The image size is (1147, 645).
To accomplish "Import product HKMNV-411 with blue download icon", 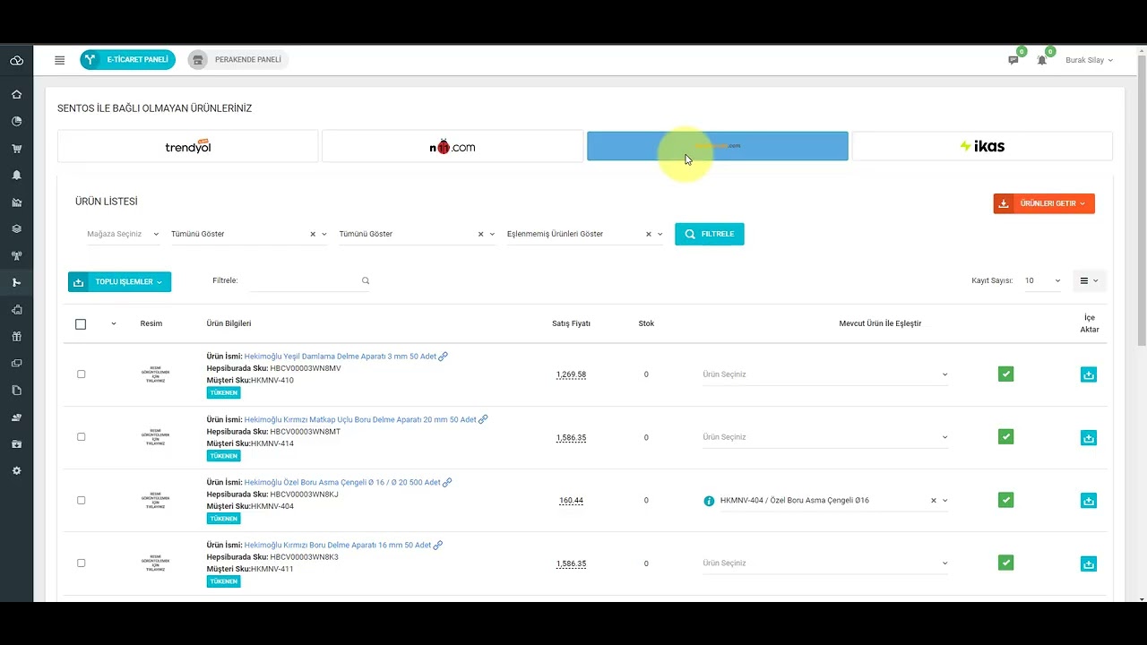I will tap(1089, 563).
